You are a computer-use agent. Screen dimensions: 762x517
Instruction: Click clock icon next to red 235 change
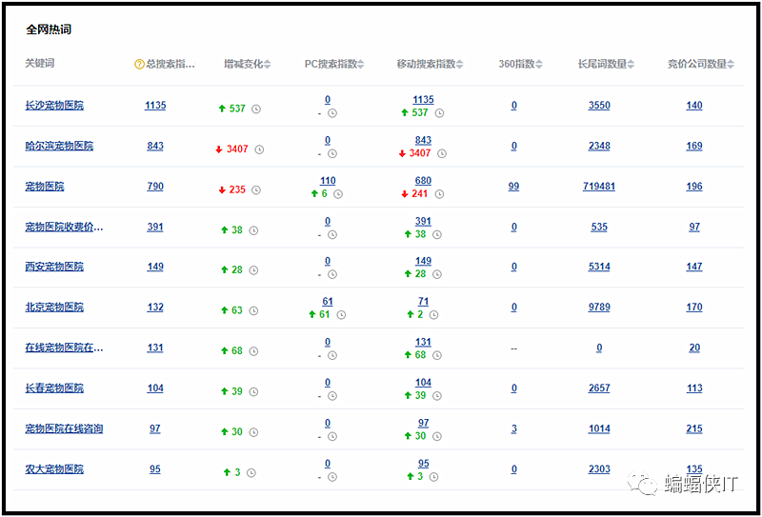[256, 190]
